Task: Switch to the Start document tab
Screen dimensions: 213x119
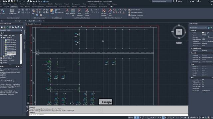Action: pos(2,21)
